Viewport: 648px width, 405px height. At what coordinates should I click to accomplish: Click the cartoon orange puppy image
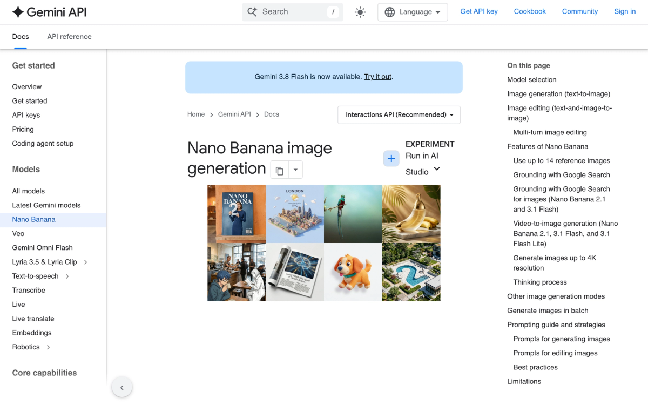click(353, 272)
